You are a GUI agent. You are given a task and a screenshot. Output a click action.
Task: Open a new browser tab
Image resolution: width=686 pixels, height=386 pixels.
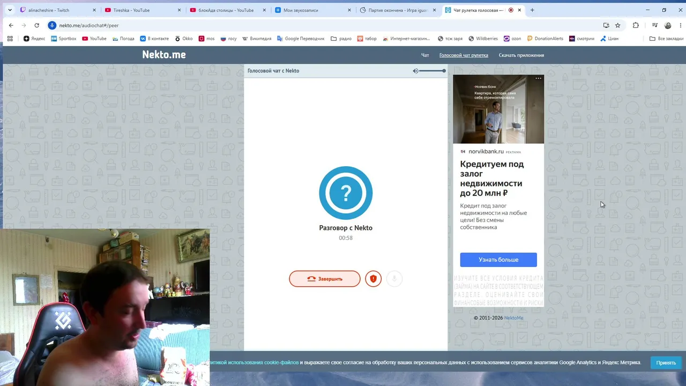click(532, 10)
